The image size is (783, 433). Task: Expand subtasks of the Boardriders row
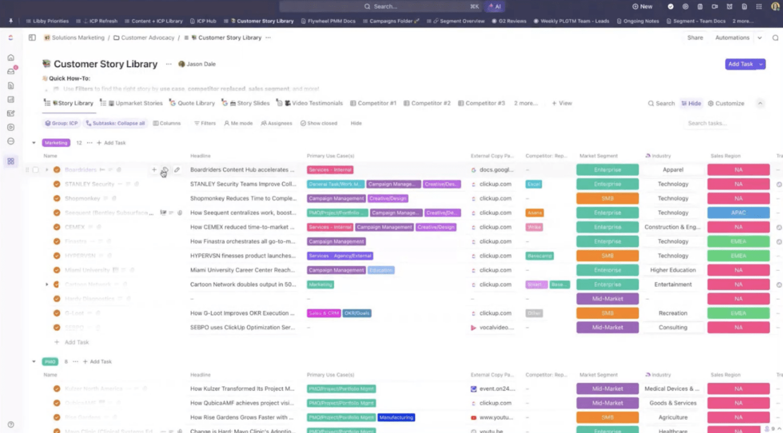pos(47,170)
